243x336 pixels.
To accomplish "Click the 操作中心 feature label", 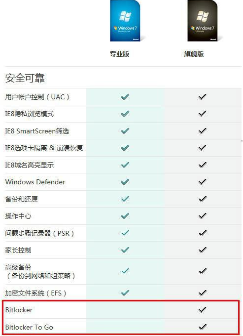I will [18, 216].
